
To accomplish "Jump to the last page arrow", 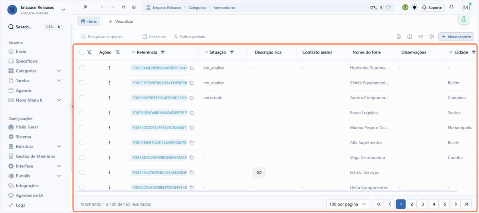I will (x=467, y=204).
